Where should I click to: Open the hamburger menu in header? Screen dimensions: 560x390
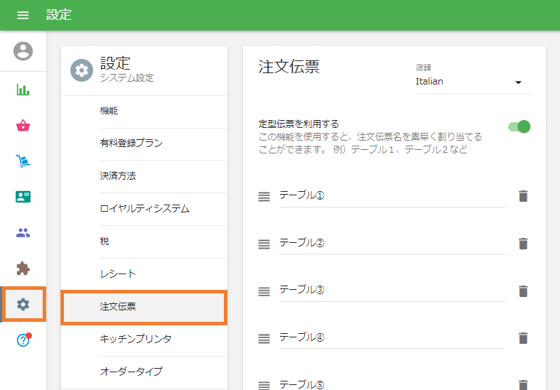pos(23,15)
